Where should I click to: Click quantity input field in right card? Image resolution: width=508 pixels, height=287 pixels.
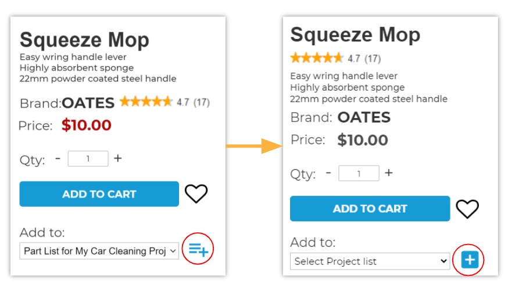pyautogui.click(x=359, y=173)
